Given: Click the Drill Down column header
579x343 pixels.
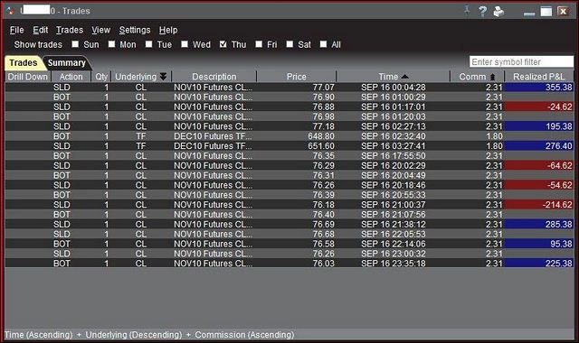Looking at the screenshot, I should (28, 77).
